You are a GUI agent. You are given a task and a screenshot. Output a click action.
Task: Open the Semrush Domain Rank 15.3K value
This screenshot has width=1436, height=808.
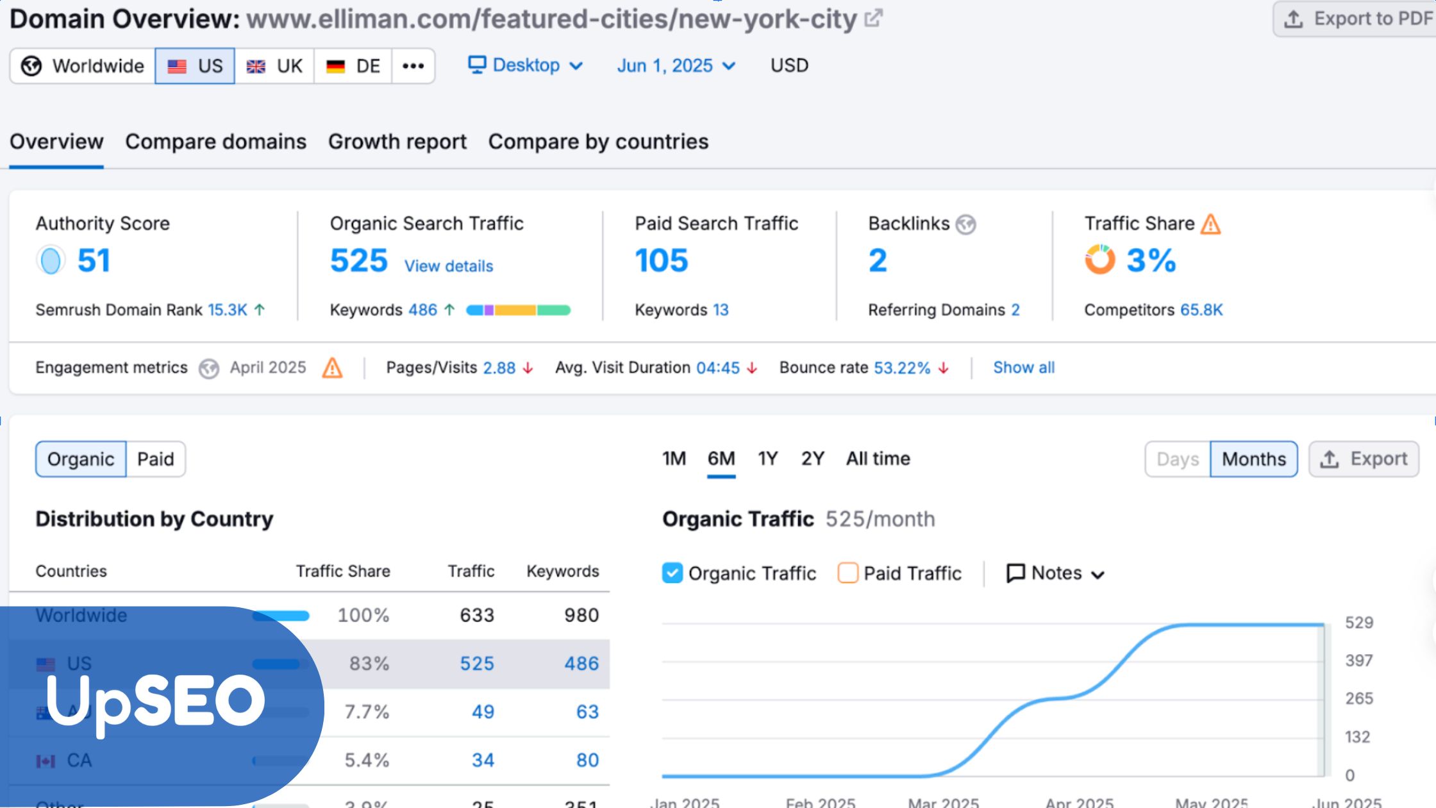(228, 310)
